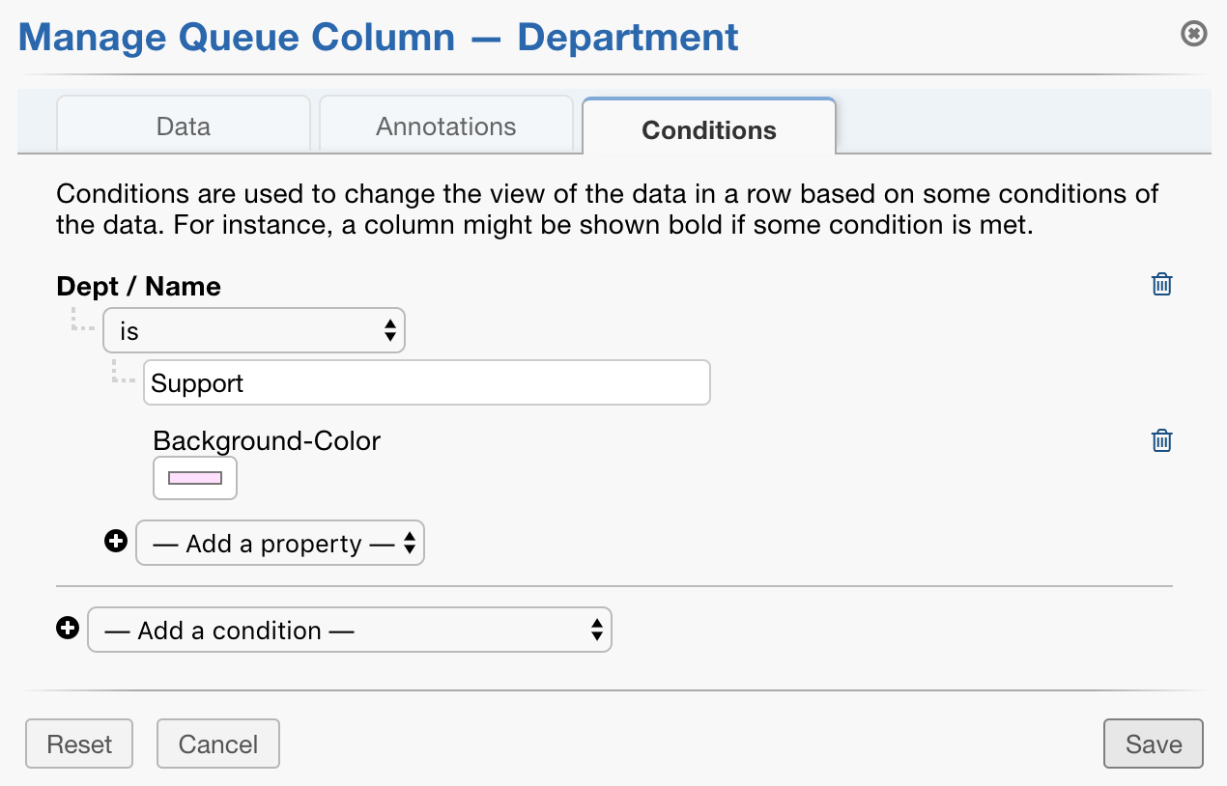The height and width of the screenshot is (786, 1227).
Task: Switch to the Annotations tab
Action: pyautogui.click(x=445, y=126)
